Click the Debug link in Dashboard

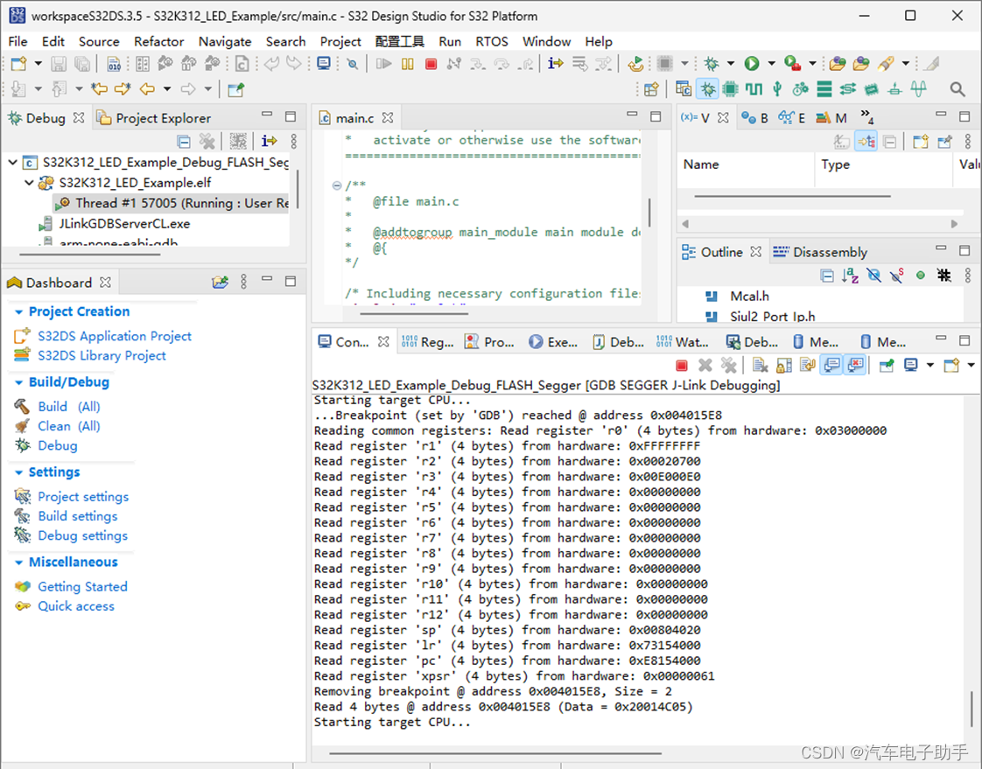pos(58,446)
